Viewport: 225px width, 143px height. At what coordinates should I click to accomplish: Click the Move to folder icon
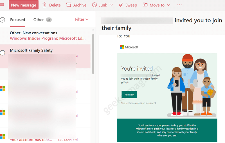(x=145, y=5)
